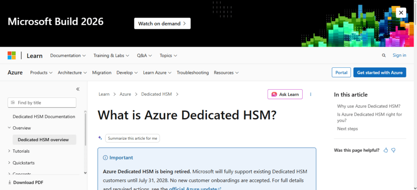Screen dimensions: 417x190
Task: Expand the Architecture menu
Action: coord(72,73)
